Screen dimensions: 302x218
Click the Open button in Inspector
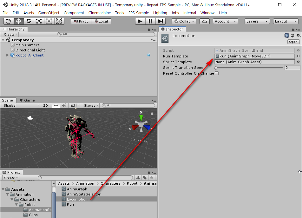click(x=293, y=42)
